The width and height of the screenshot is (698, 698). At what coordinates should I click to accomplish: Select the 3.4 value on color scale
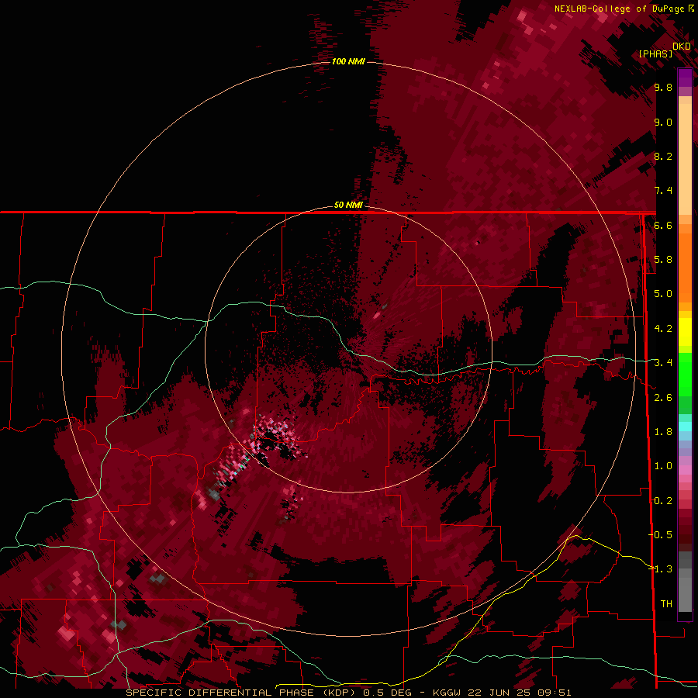663,363
